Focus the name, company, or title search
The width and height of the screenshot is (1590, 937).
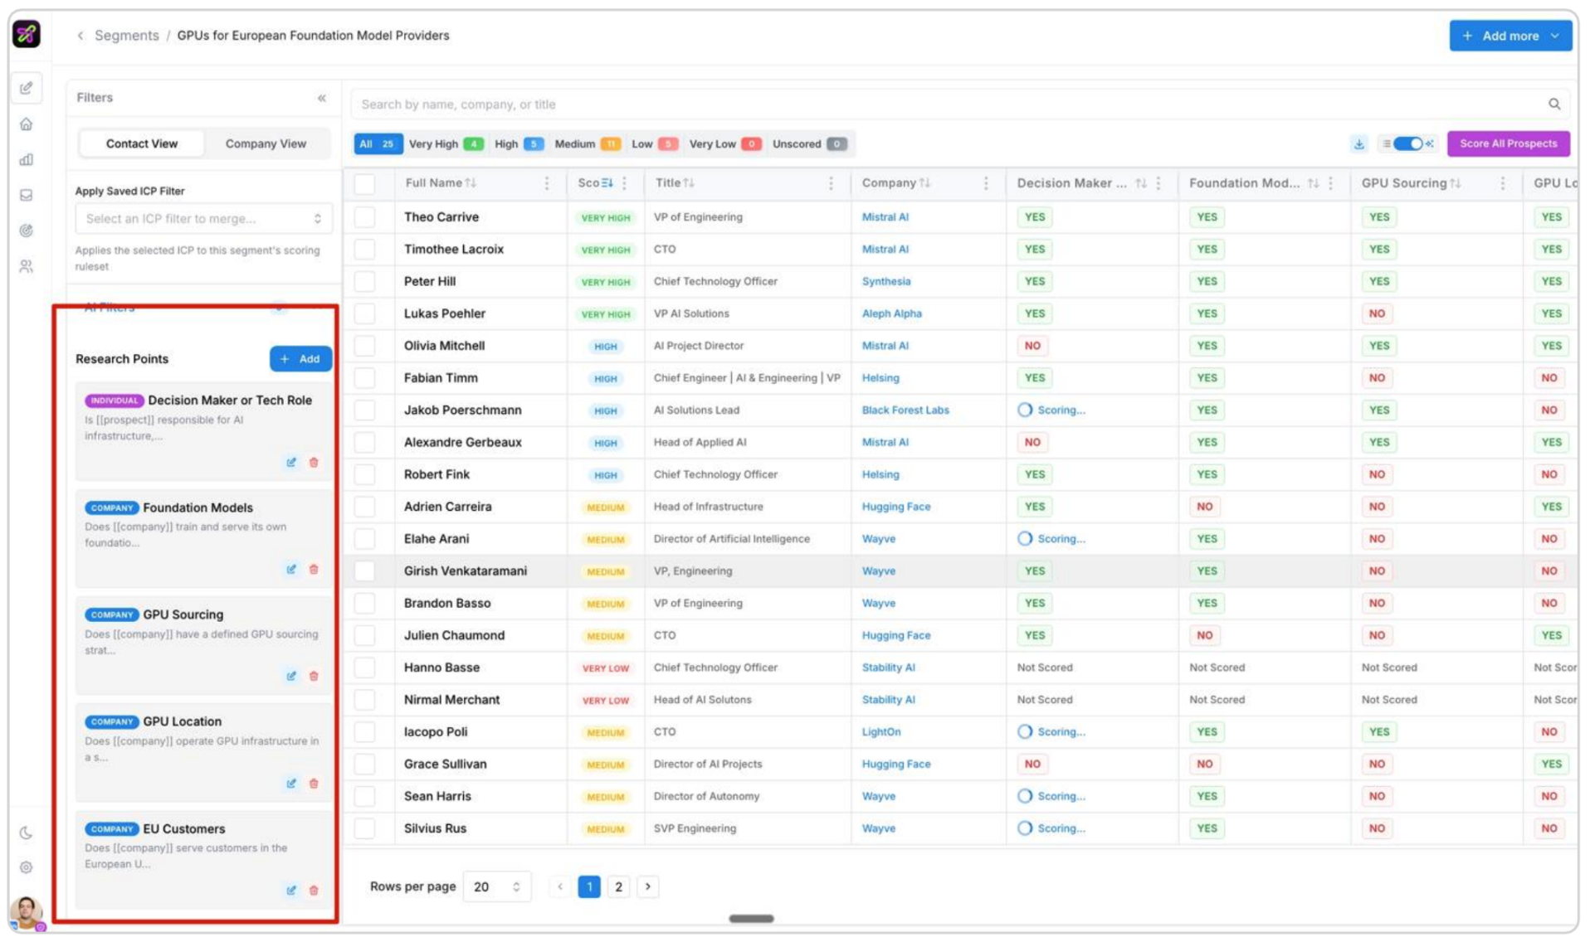click(x=950, y=104)
